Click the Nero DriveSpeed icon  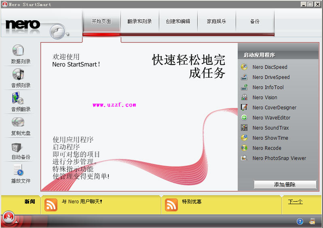coord(244,77)
